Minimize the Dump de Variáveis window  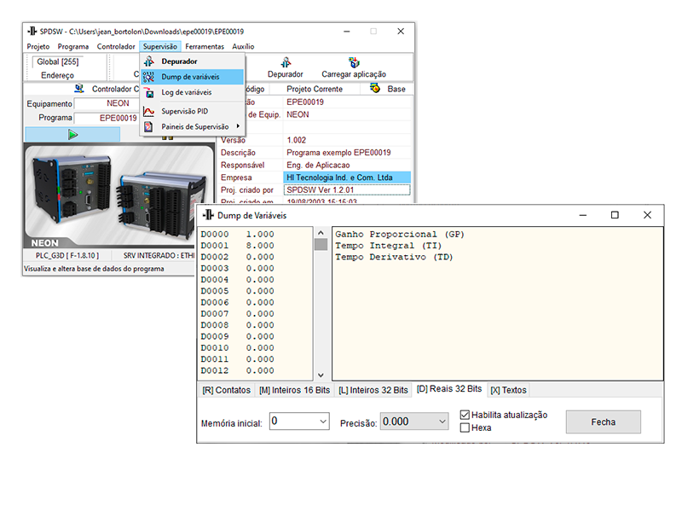click(x=583, y=215)
